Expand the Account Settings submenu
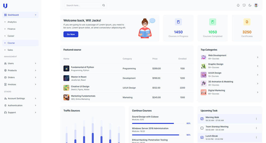 tap(20, 99)
